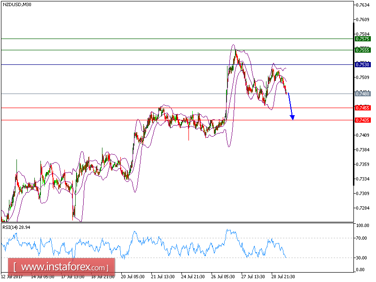Click the RSI value 28.94 readout
Viewport: 376px width, 282px height.
23,226
